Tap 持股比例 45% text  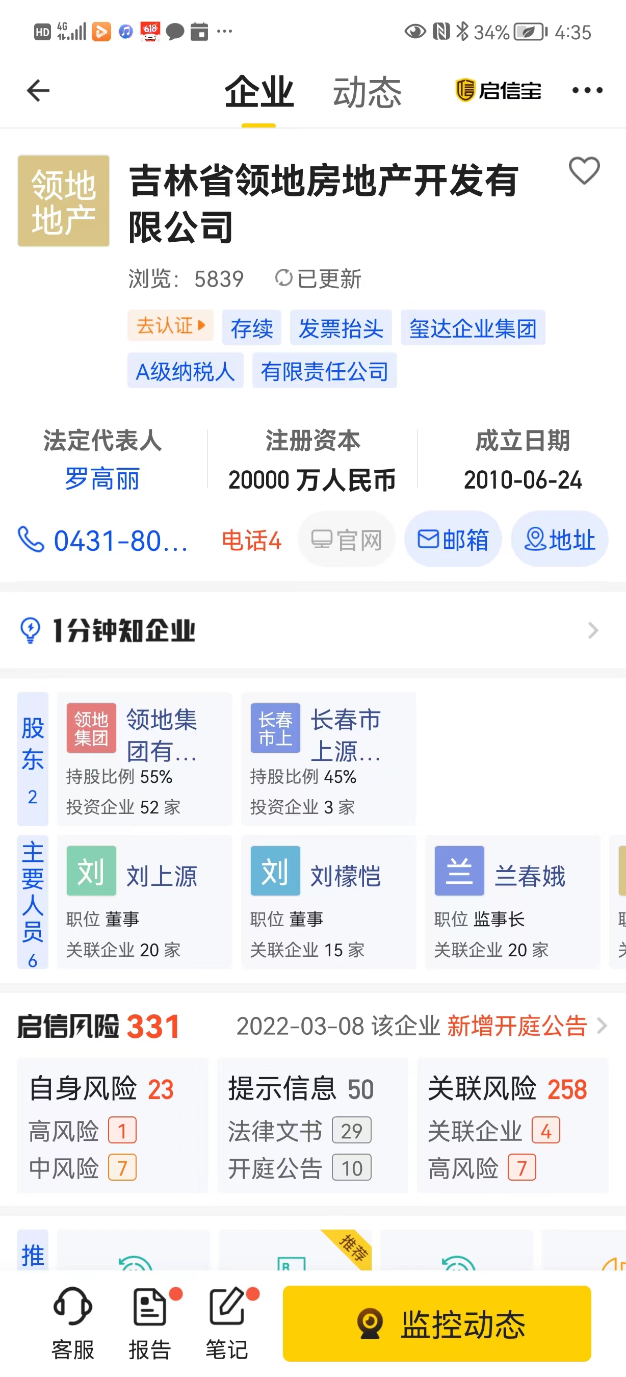click(x=303, y=777)
